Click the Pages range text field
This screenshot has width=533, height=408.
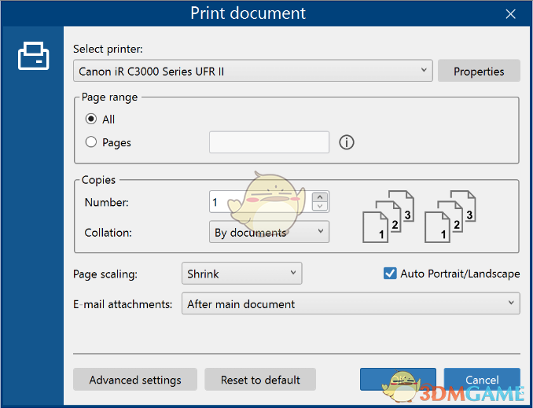[269, 142]
